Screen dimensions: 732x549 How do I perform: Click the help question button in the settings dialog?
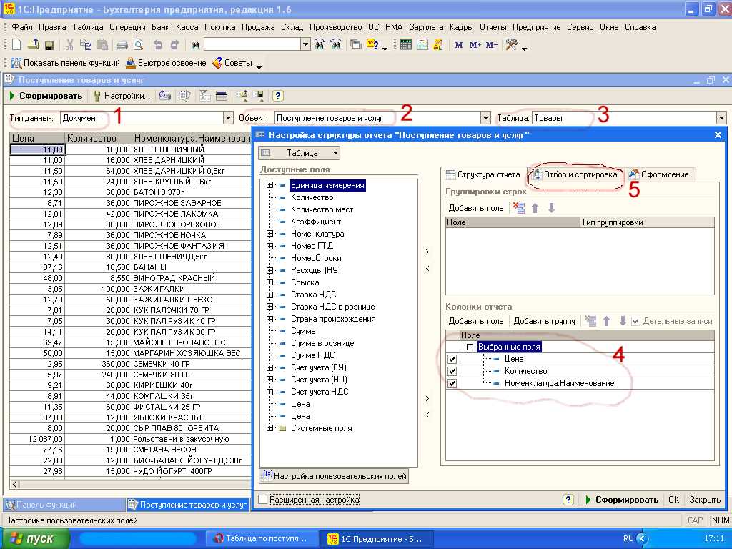pos(568,500)
